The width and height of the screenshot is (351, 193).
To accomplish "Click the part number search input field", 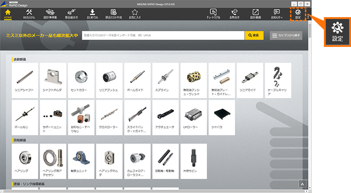I will [x=163, y=35].
